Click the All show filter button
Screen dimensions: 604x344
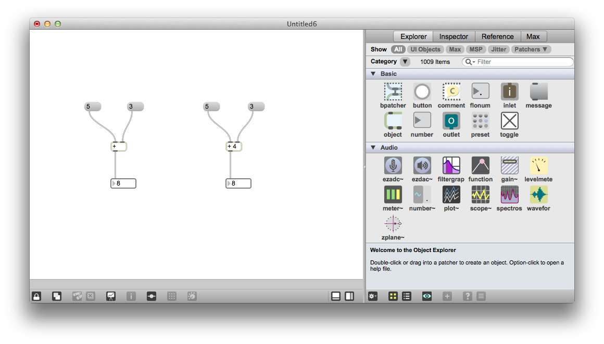pyautogui.click(x=398, y=49)
